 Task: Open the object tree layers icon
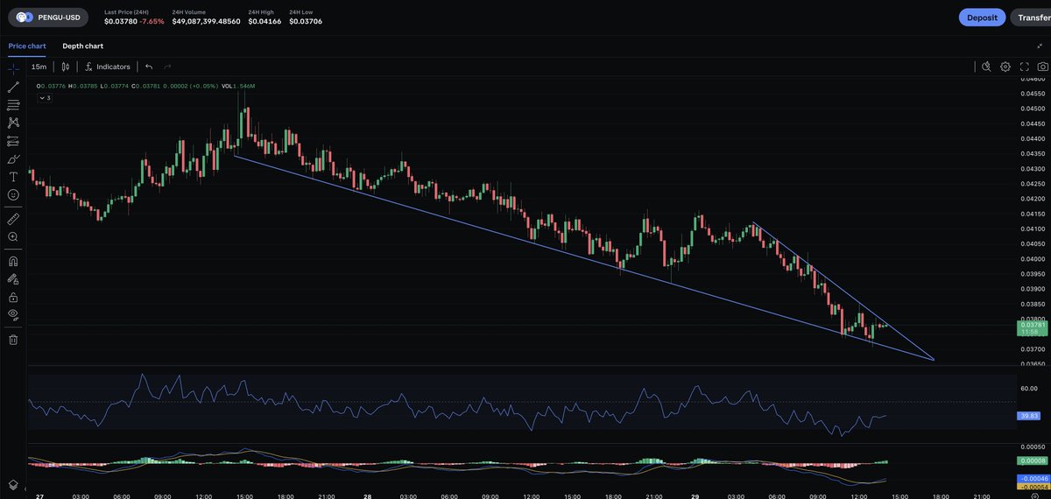click(x=13, y=483)
